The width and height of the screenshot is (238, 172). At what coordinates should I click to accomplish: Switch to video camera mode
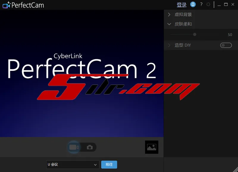click(74, 147)
